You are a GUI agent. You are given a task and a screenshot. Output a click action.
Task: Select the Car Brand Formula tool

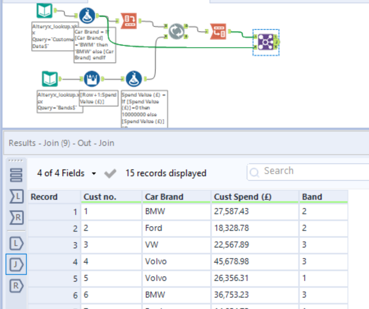click(87, 16)
